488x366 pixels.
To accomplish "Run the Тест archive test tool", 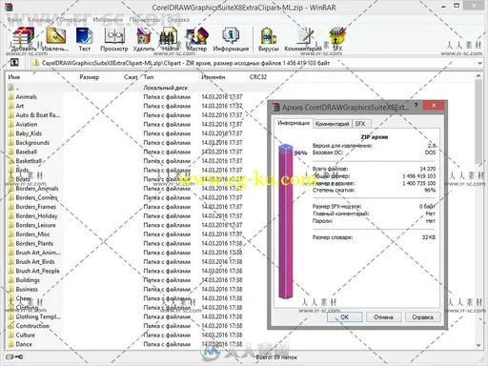I will 84,39.
